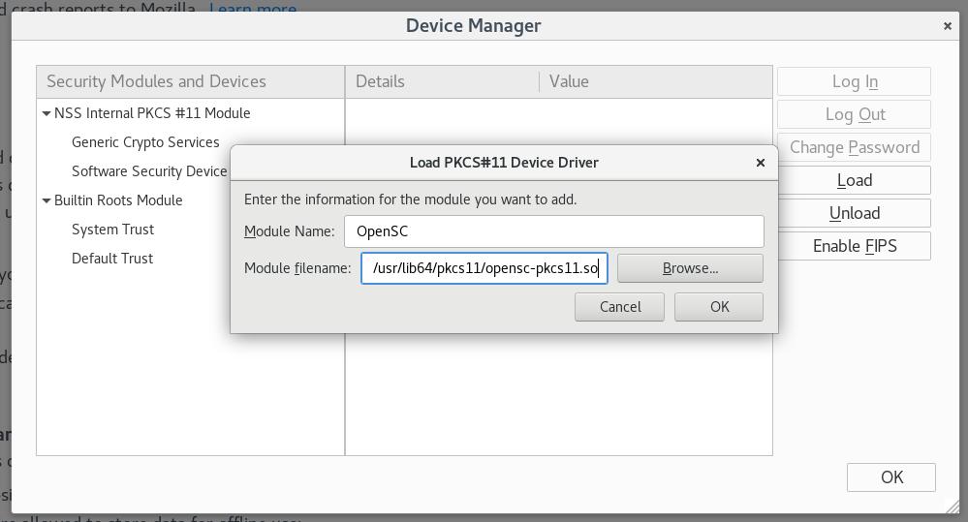Collapse the Builtin Roots Module tree
968x522 pixels.
point(47,200)
